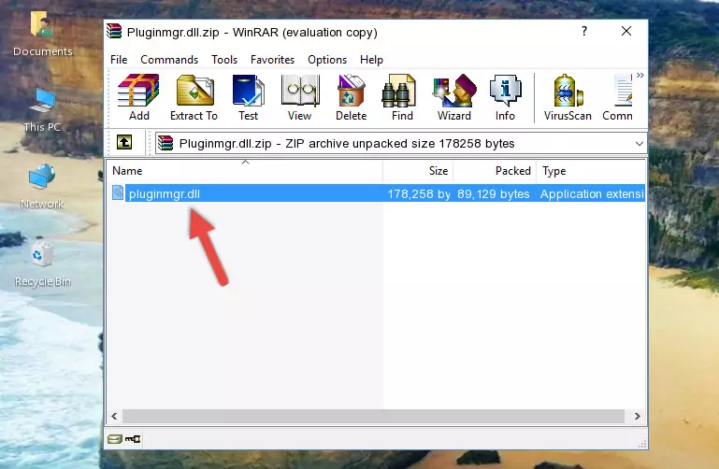Screen dimensions: 719x469
Task: Open the Options menu
Action: 327,60
